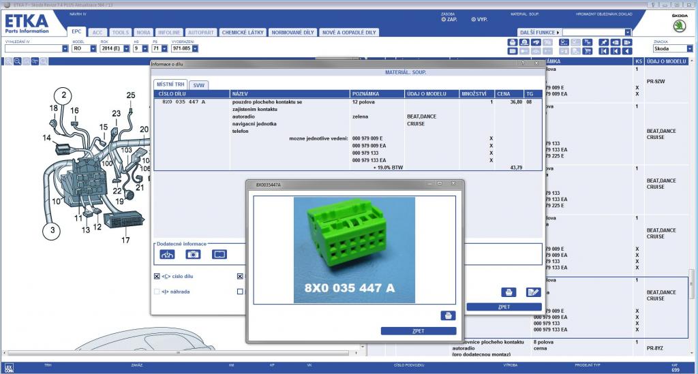
Task: Go to the previous illustration page icon
Action: click(x=616, y=42)
